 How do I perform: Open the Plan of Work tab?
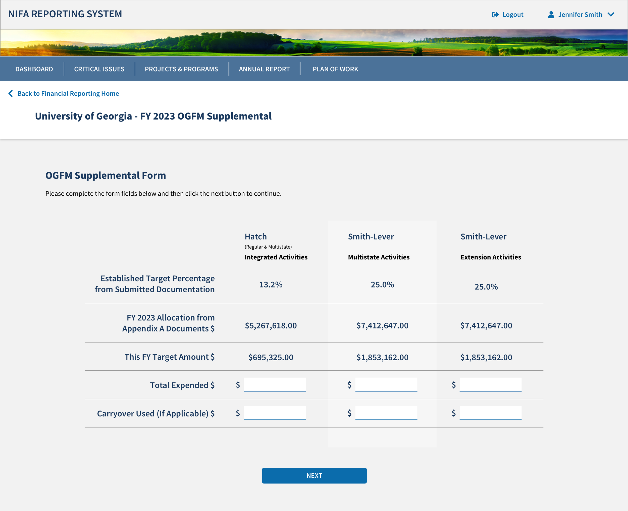coord(335,69)
